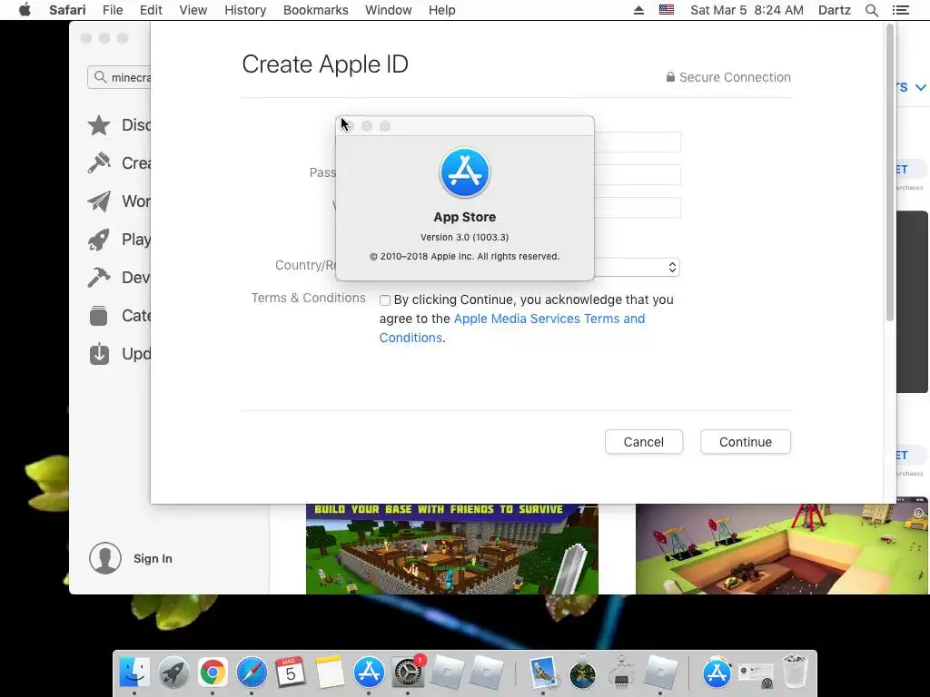Click the Continue button
This screenshot has height=697, width=930.
(746, 442)
